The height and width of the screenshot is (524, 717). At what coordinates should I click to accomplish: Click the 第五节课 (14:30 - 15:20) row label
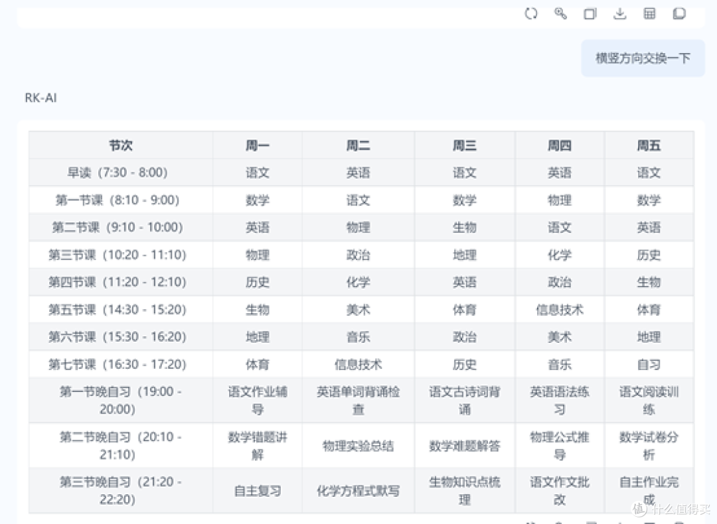coord(118,310)
